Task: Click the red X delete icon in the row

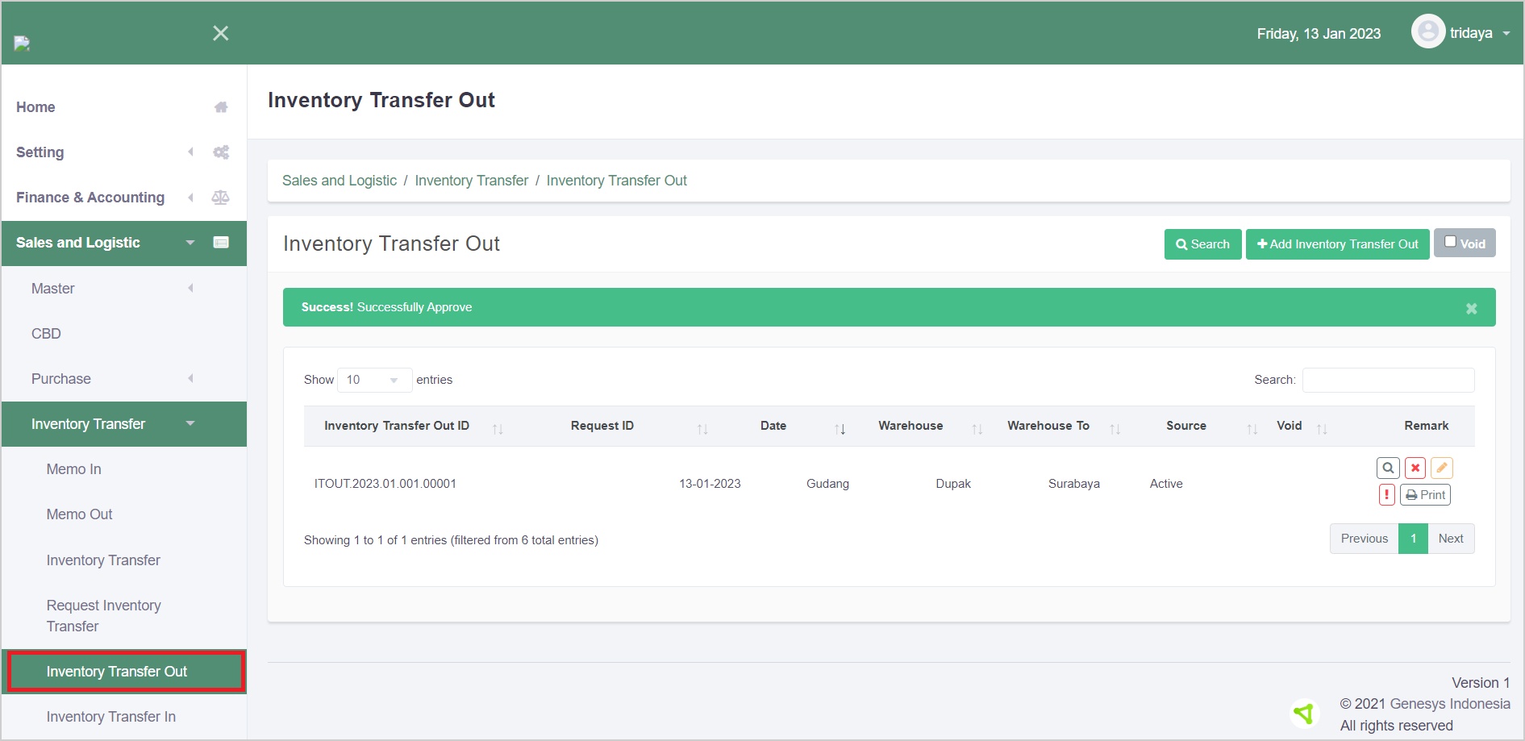Action: pyautogui.click(x=1415, y=468)
